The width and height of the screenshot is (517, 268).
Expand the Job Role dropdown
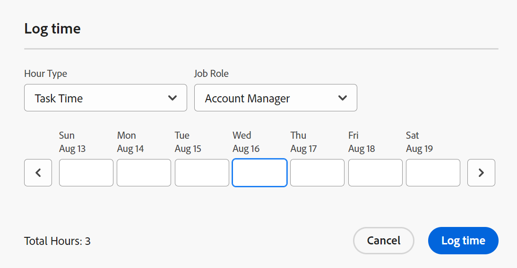click(x=276, y=98)
